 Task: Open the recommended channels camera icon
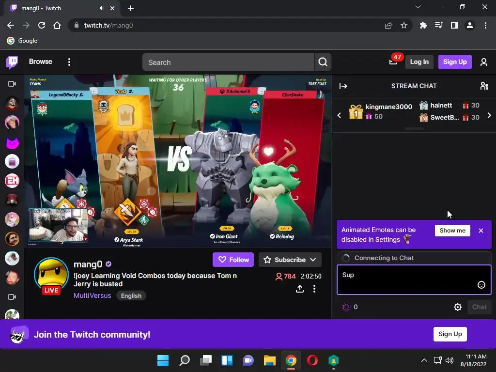(12, 297)
